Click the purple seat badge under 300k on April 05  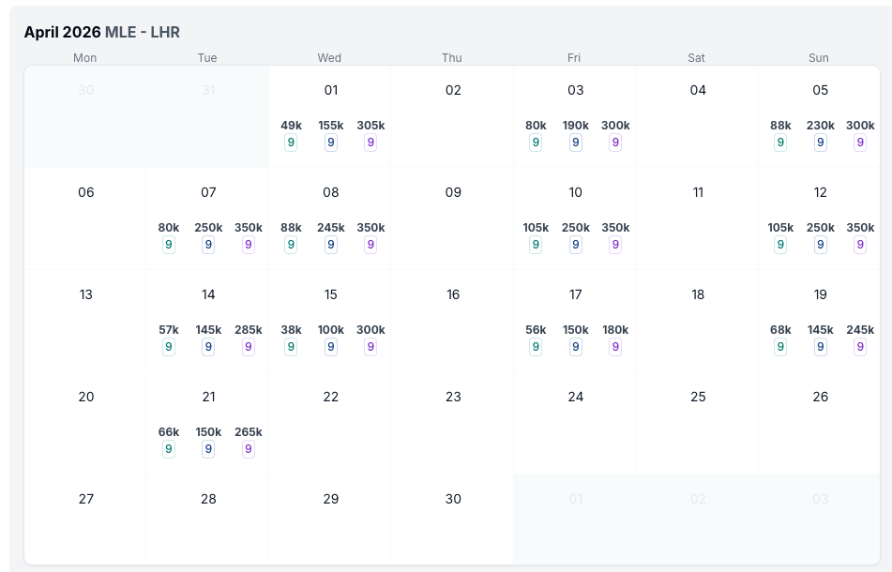pos(860,143)
